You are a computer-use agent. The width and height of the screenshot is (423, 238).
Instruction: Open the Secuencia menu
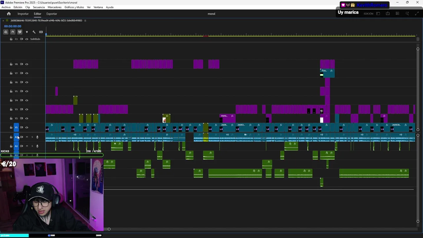click(x=39, y=7)
